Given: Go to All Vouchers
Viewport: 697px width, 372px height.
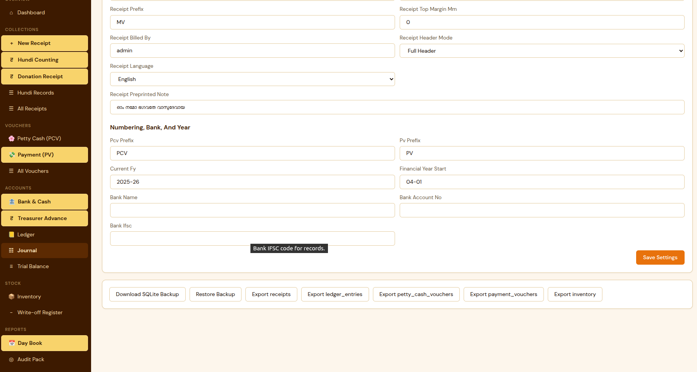Looking at the screenshot, I should [45, 171].
